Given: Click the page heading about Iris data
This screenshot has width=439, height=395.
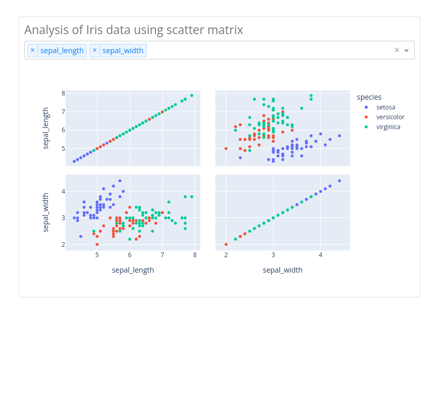Looking at the screenshot, I should (134, 30).
